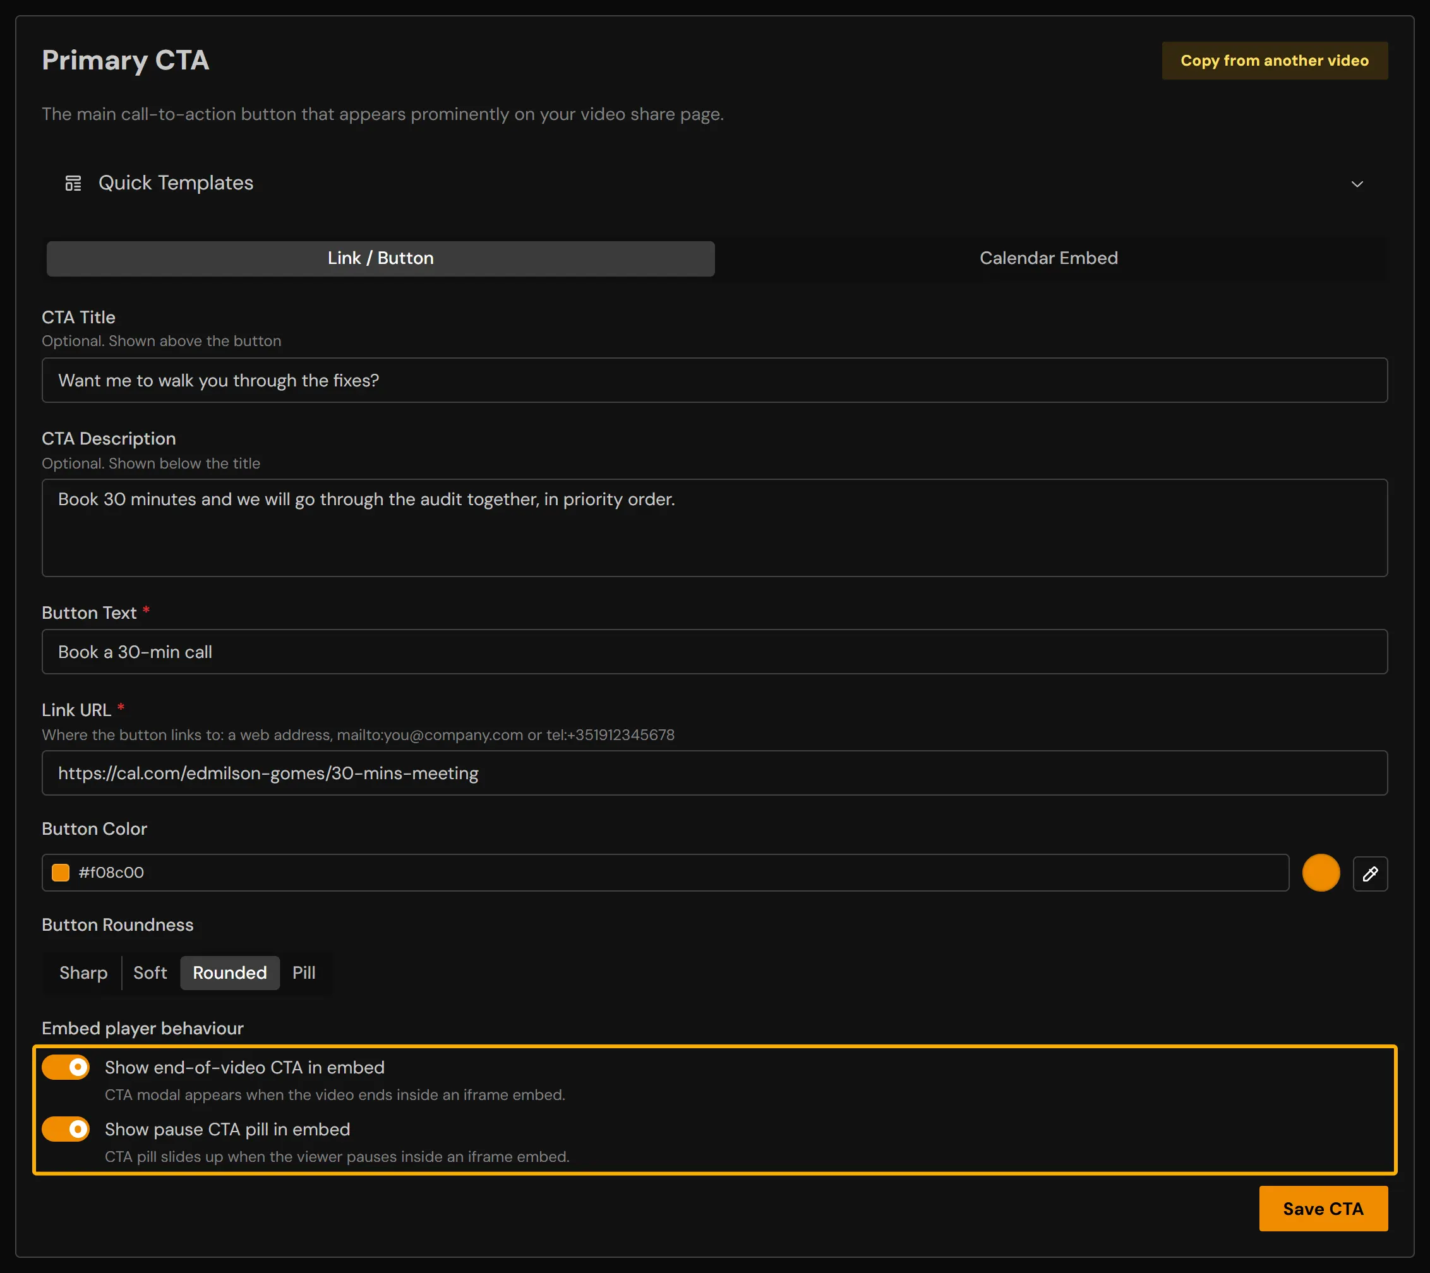
Task: Click the Button Roundness label
Action: (117, 924)
